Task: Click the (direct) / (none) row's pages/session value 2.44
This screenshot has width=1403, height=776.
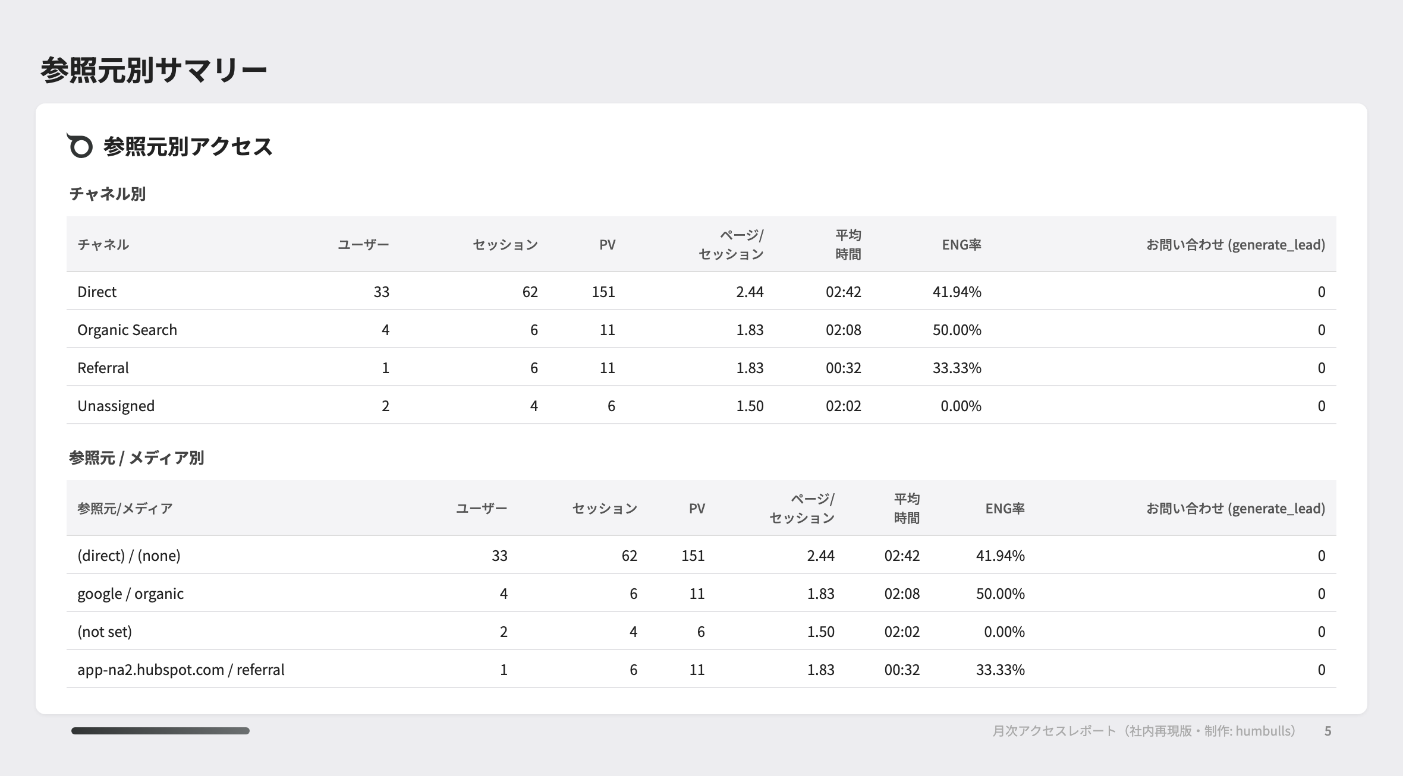Action: pyautogui.click(x=821, y=556)
